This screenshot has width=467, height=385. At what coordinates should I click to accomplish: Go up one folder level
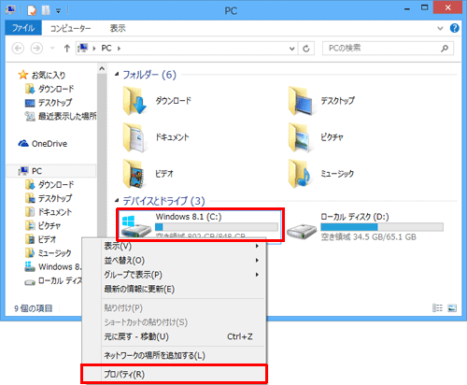(66, 49)
